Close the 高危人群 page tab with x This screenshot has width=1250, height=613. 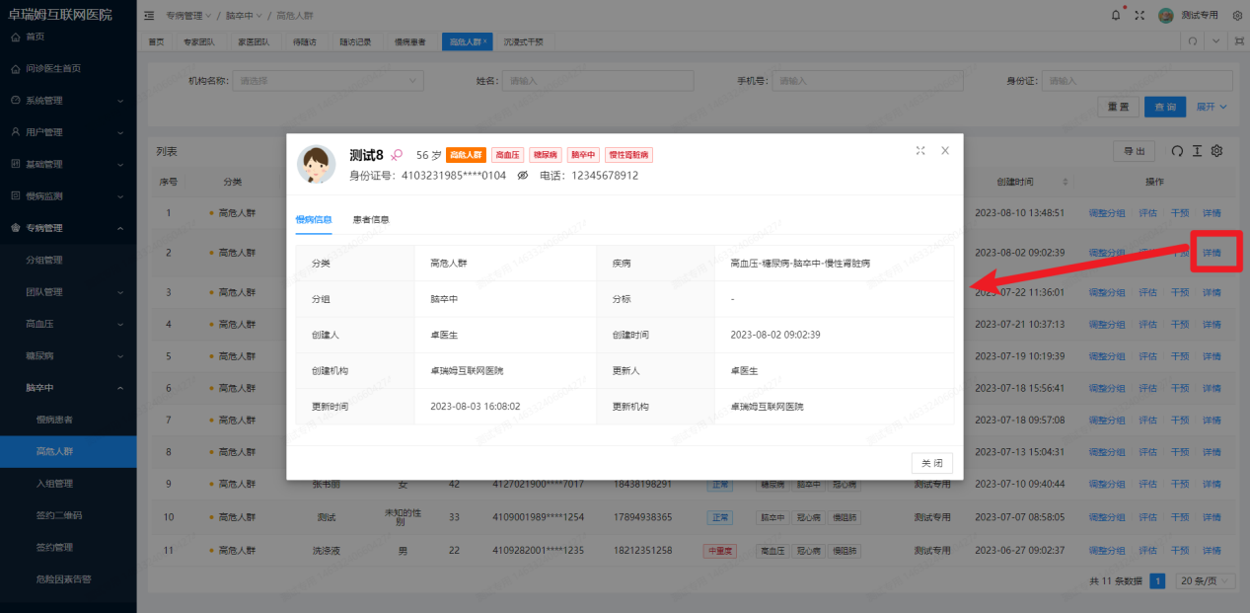pos(485,41)
